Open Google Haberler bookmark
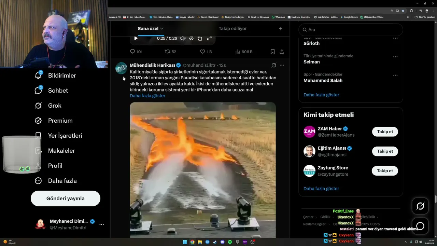Screen dimensions: 437x246 [x=185, y=17]
